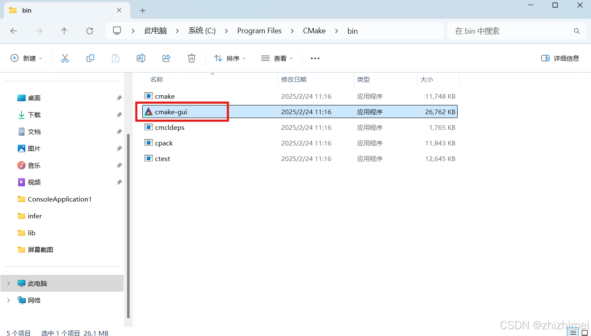
Task: Select the cpack application icon
Action: tap(148, 143)
